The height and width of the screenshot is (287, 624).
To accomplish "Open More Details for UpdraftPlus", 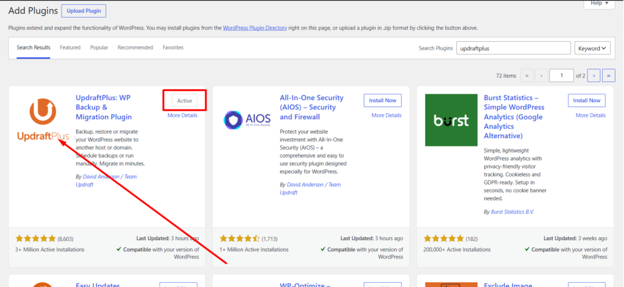I will tap(182, 116).
